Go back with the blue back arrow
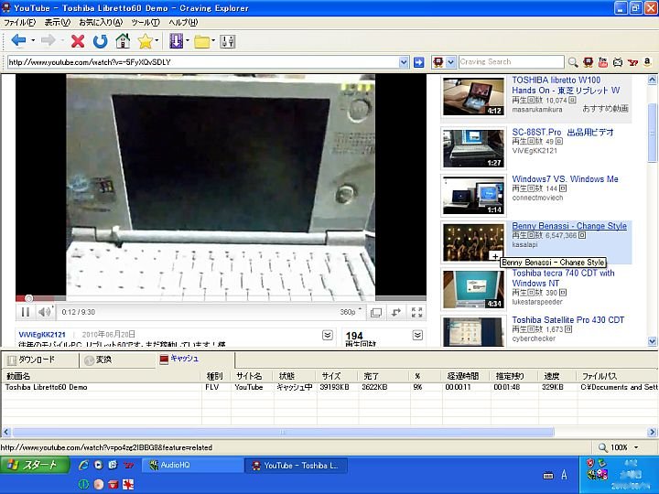Screen dimensions: 659x494 [x=18, y=41]
